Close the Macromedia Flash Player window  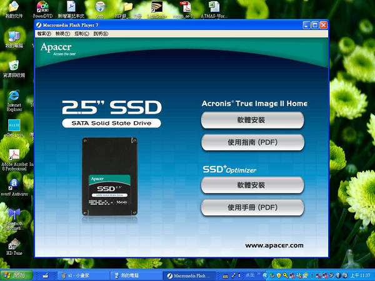pyautogui.click(x=323, y=25)
